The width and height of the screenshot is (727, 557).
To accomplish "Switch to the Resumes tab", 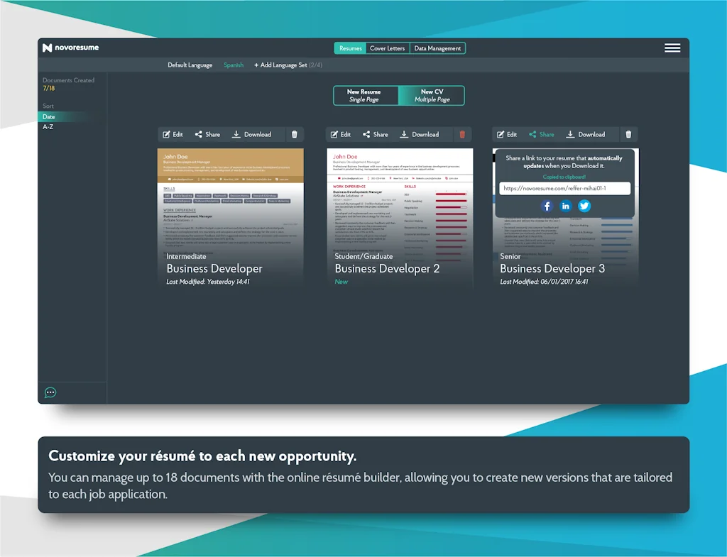I will [350, 48].
